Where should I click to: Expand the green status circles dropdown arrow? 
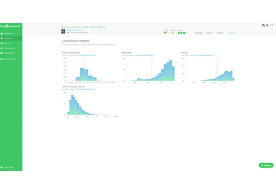pyautogui.click(x=187, y=33)
